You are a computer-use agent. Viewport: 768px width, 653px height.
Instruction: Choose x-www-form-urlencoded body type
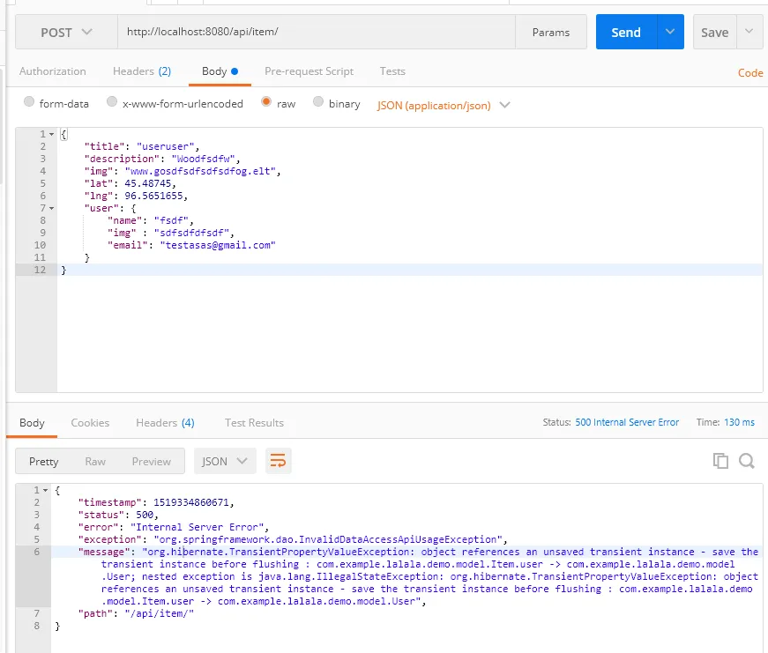coord(112,103)
